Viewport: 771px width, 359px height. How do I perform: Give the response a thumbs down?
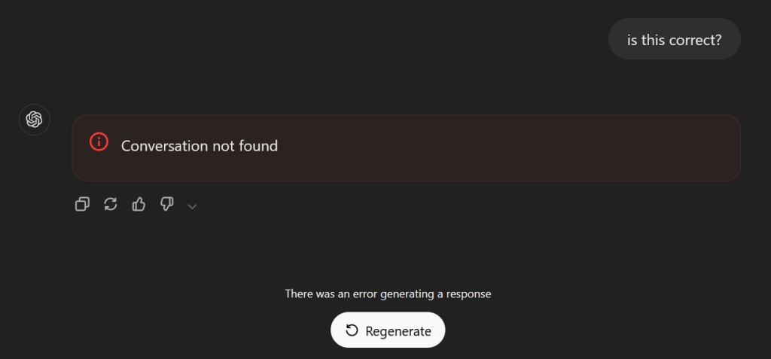166,204
